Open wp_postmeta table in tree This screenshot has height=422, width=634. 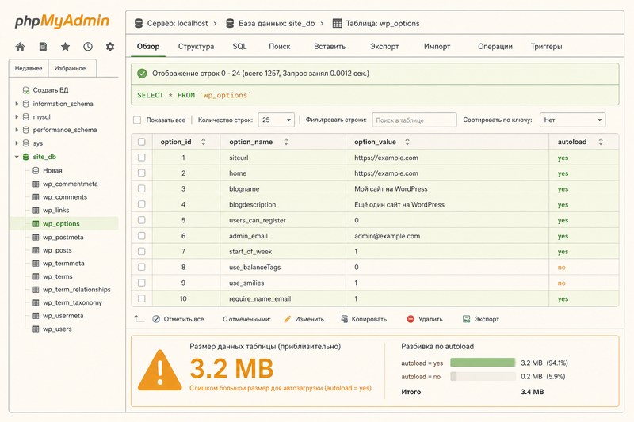click(x=63, y=237)
